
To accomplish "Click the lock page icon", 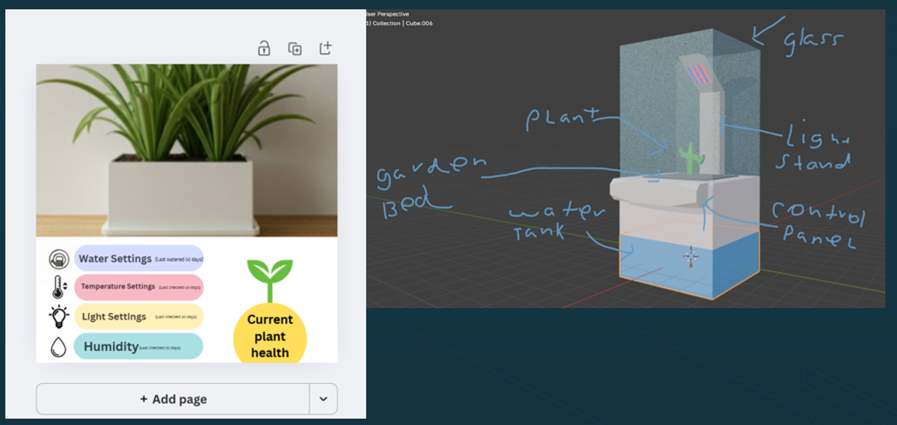I will (264, 49).
